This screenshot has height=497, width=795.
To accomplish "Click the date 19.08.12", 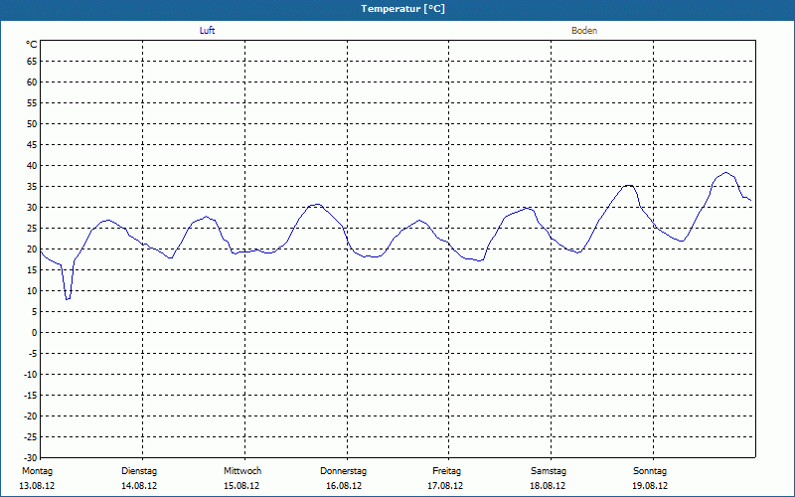I will [650, 486].
